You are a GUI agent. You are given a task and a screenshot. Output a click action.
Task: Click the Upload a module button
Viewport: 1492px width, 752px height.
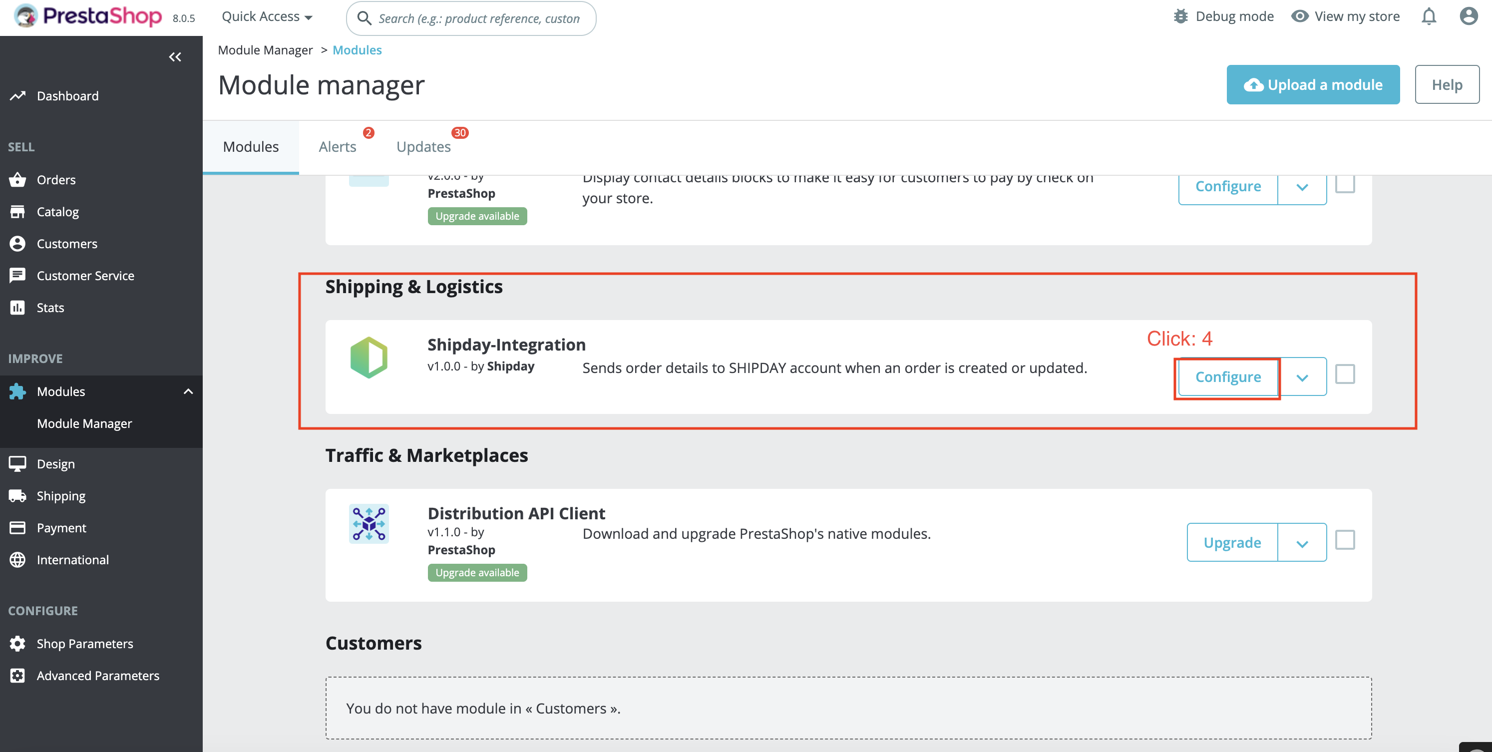point(1312,84)
